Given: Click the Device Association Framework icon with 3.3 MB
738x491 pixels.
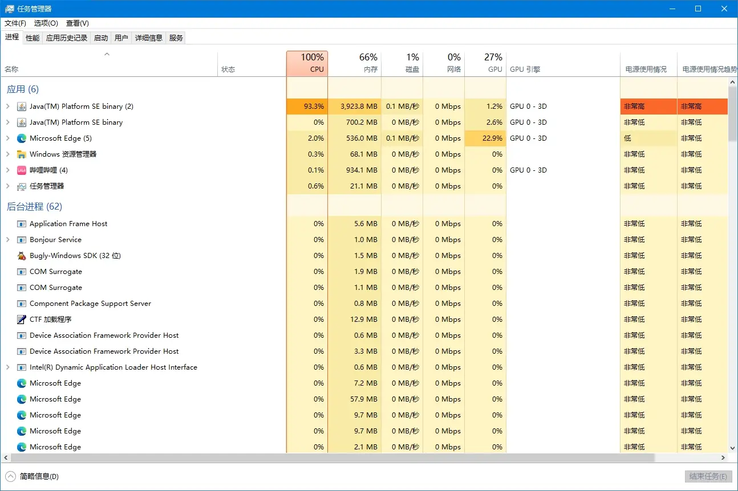Looking at the screenshot, I should [x=22, y=351].
